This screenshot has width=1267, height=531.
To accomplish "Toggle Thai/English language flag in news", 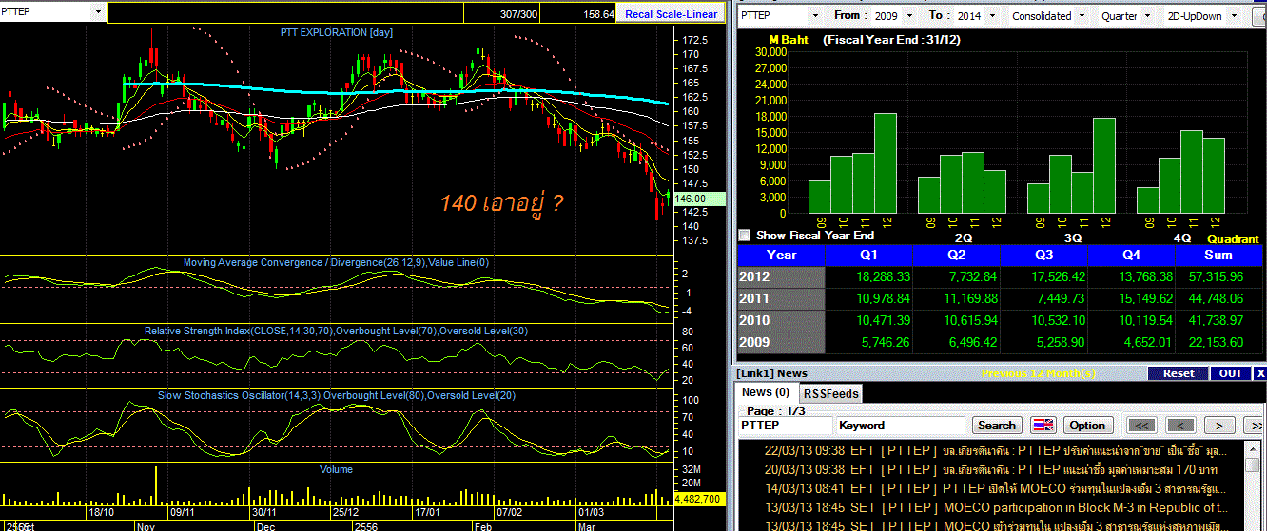I will tap(1043, 426).
